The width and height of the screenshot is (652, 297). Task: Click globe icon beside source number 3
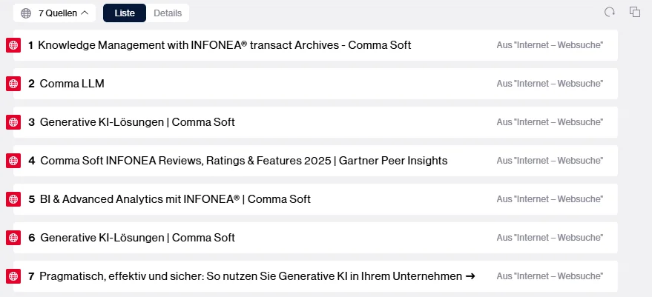(x=13, y=122)
